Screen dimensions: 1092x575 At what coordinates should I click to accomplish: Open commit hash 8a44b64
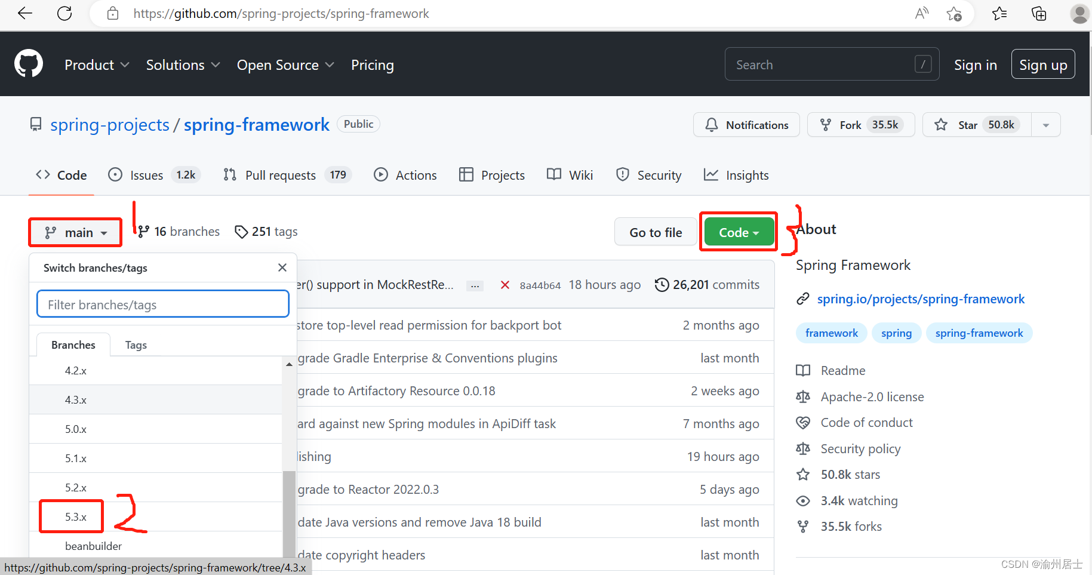pyautogui.click(x=540, y=285)
